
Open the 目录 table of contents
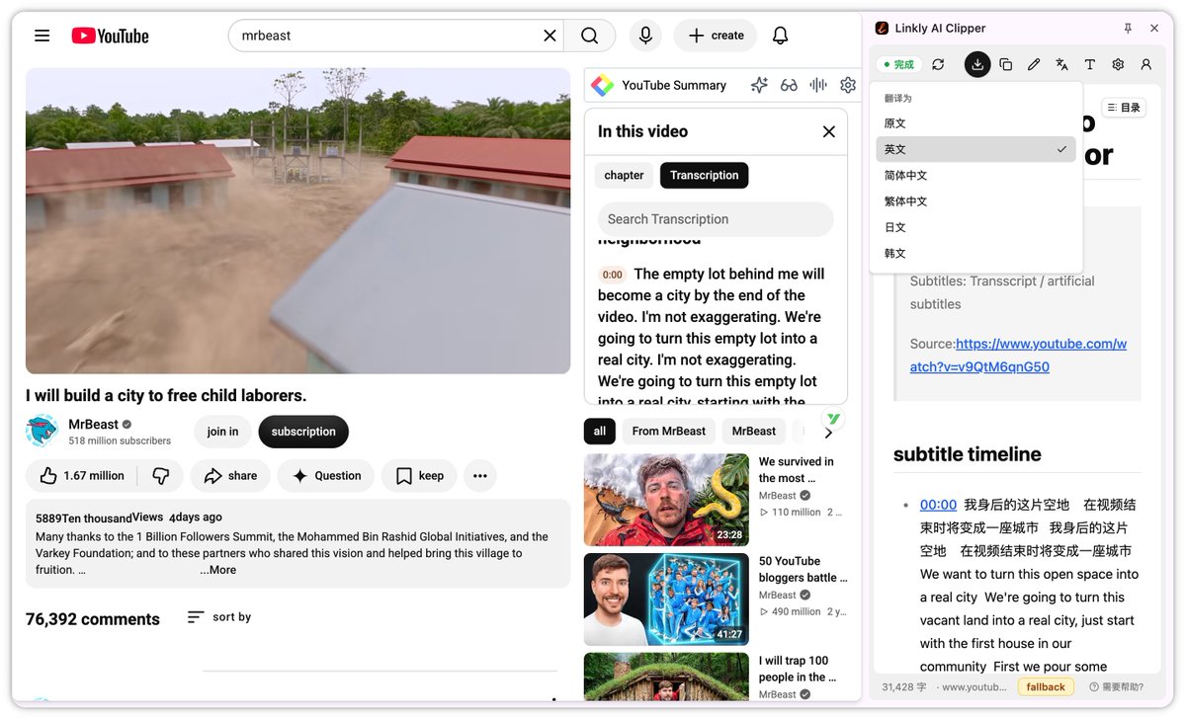coord(1124,108)
